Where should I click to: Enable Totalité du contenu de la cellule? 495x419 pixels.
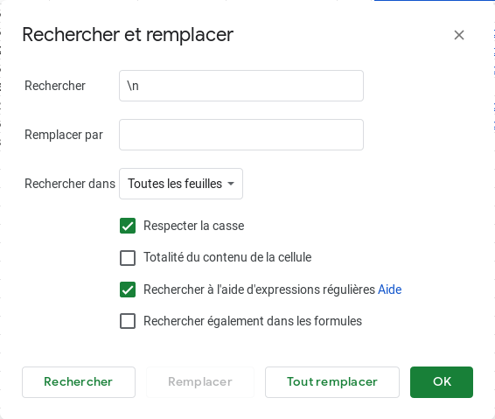[128, 258]
